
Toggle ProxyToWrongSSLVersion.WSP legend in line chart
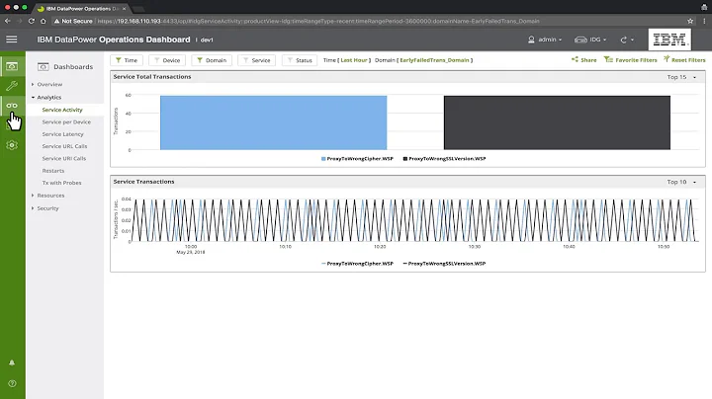click(x=445, y=264)
